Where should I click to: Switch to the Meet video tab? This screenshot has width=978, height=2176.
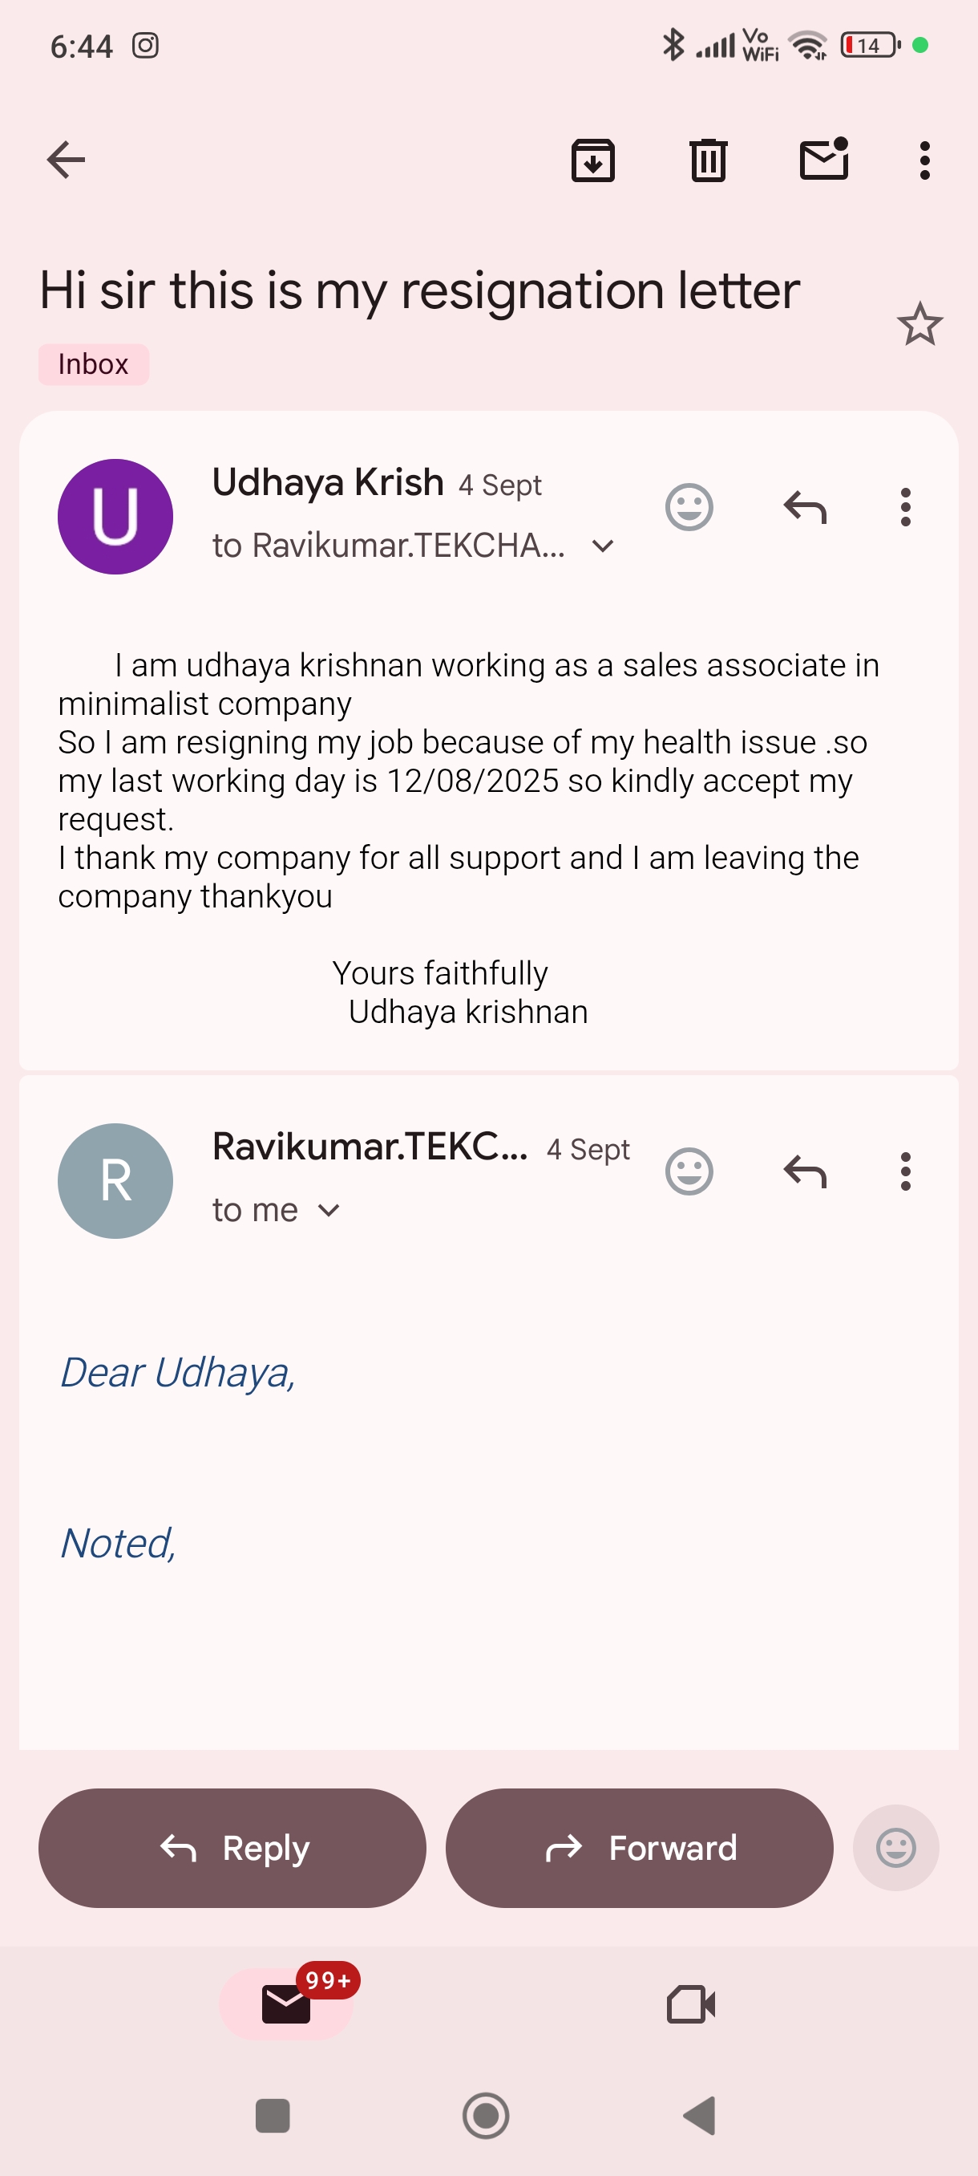click(x=691, y=2003)
